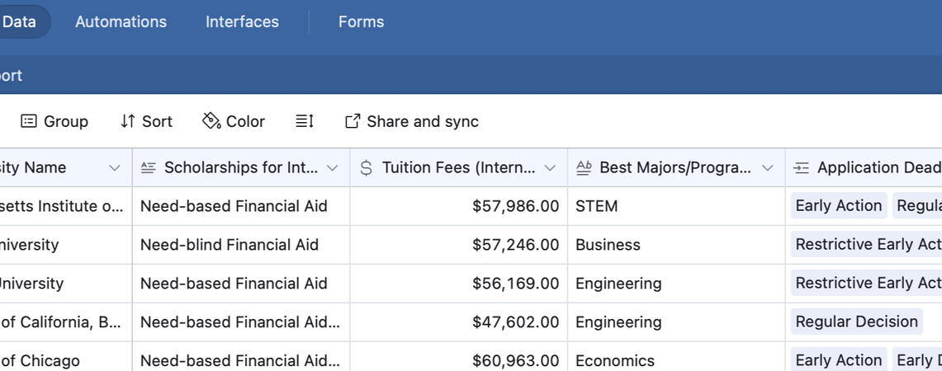Select the Economics major cell
Screen dimensions: 942x371
pyautogui.click(x=676, y=357)
